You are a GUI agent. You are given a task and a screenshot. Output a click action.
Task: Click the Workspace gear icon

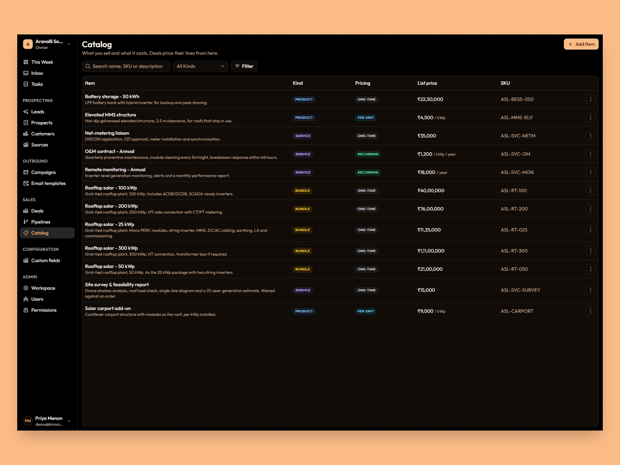26,288
